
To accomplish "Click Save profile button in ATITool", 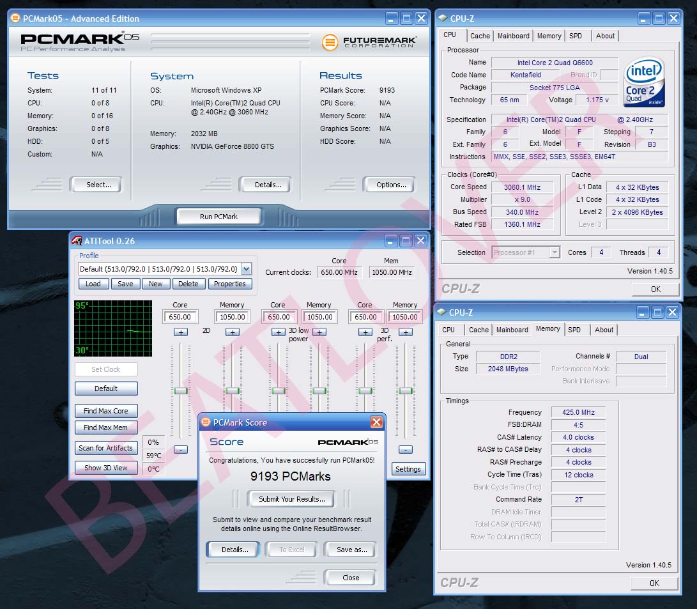I will click(x=125, y=284).
